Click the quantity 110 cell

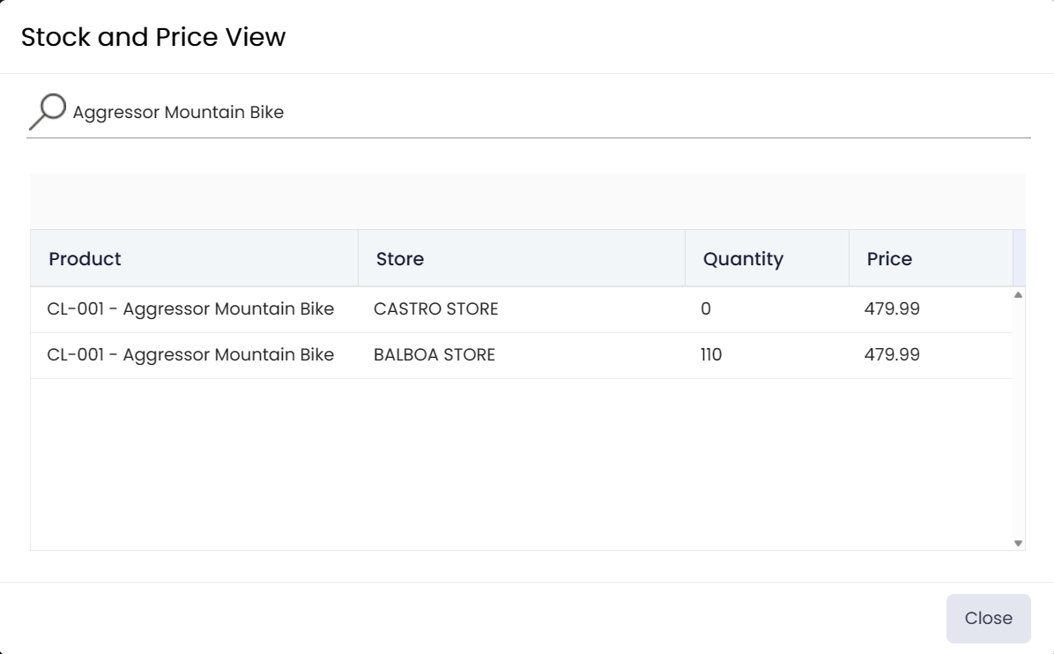[x=710, y=355]
